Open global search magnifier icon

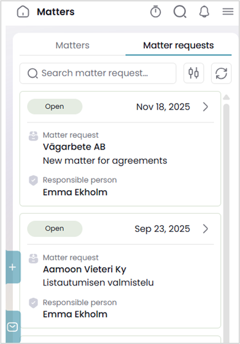pos(180,12)
